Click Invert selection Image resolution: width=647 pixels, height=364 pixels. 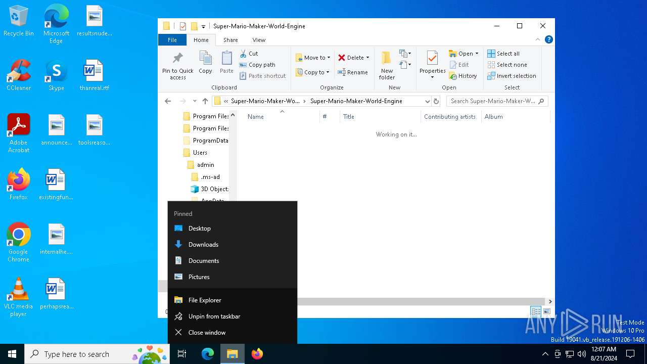[x=512, y=76]
